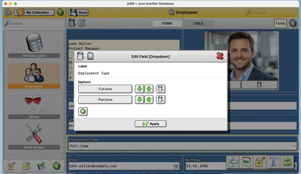301x174 pixels.
Task: Click the Email input field
Action: pos(124,166)
